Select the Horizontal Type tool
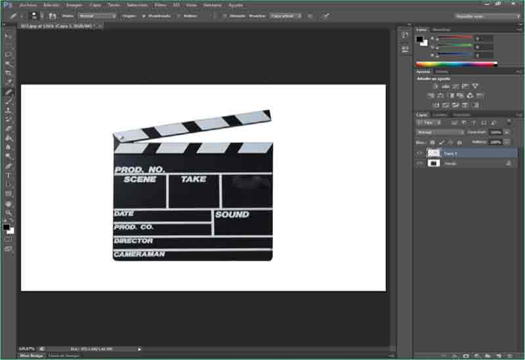This screenshot has height=360, width=525. tap(9, 176)
